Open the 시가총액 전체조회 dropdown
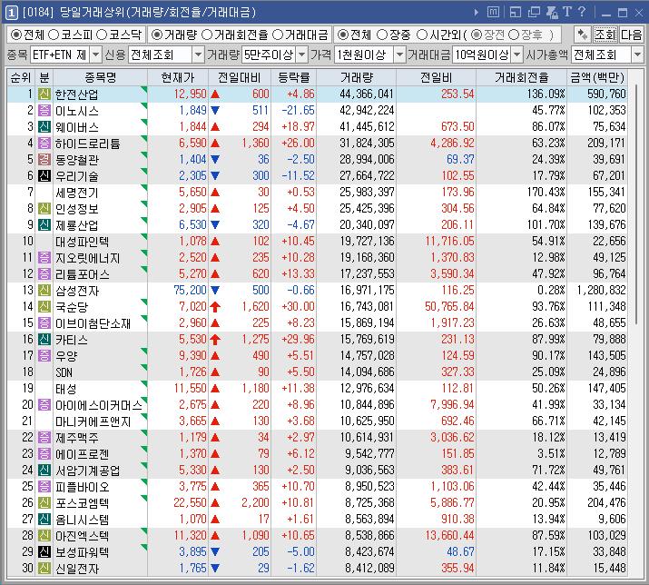Screen dimensions: 649x585 [637, 55]
